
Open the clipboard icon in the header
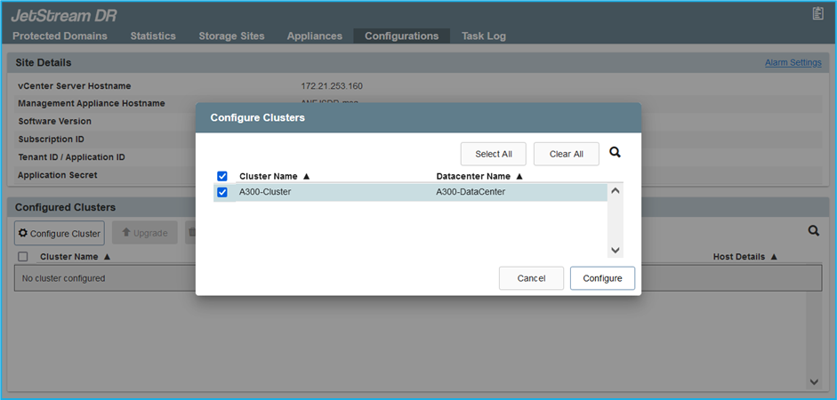point(817,14)
